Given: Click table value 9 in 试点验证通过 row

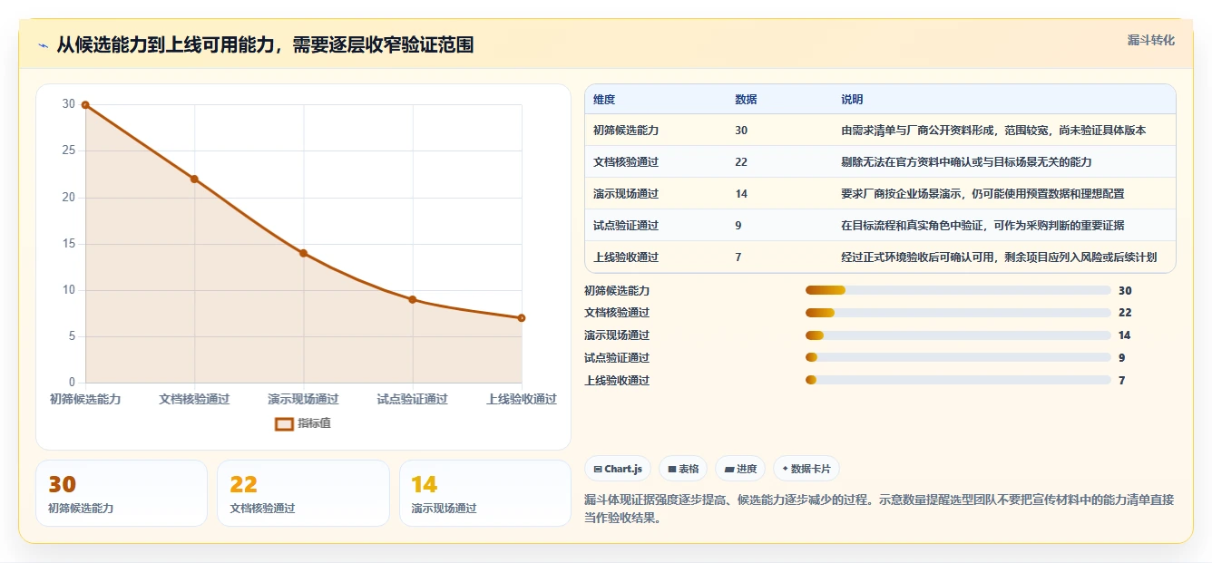Looking at the screenshot, I should pos(738,226).
